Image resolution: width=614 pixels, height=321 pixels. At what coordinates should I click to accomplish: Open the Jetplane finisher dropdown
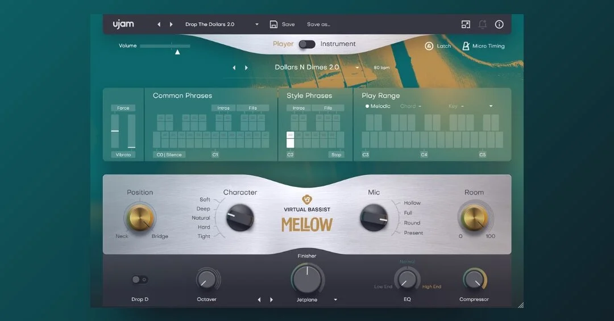[x=335, y=300]
